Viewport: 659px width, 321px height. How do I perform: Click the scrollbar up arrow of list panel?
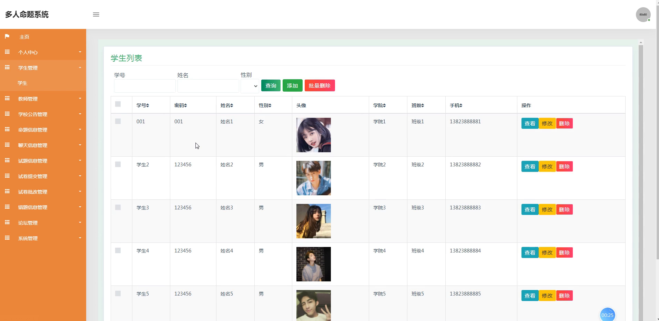point(641,42)
